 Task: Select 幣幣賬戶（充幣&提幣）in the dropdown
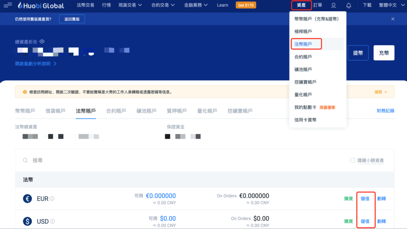tap(318, 19)
